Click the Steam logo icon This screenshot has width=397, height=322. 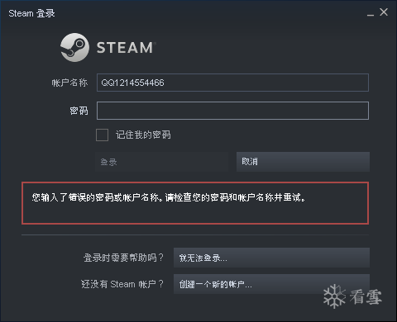[x=74, y=47]
